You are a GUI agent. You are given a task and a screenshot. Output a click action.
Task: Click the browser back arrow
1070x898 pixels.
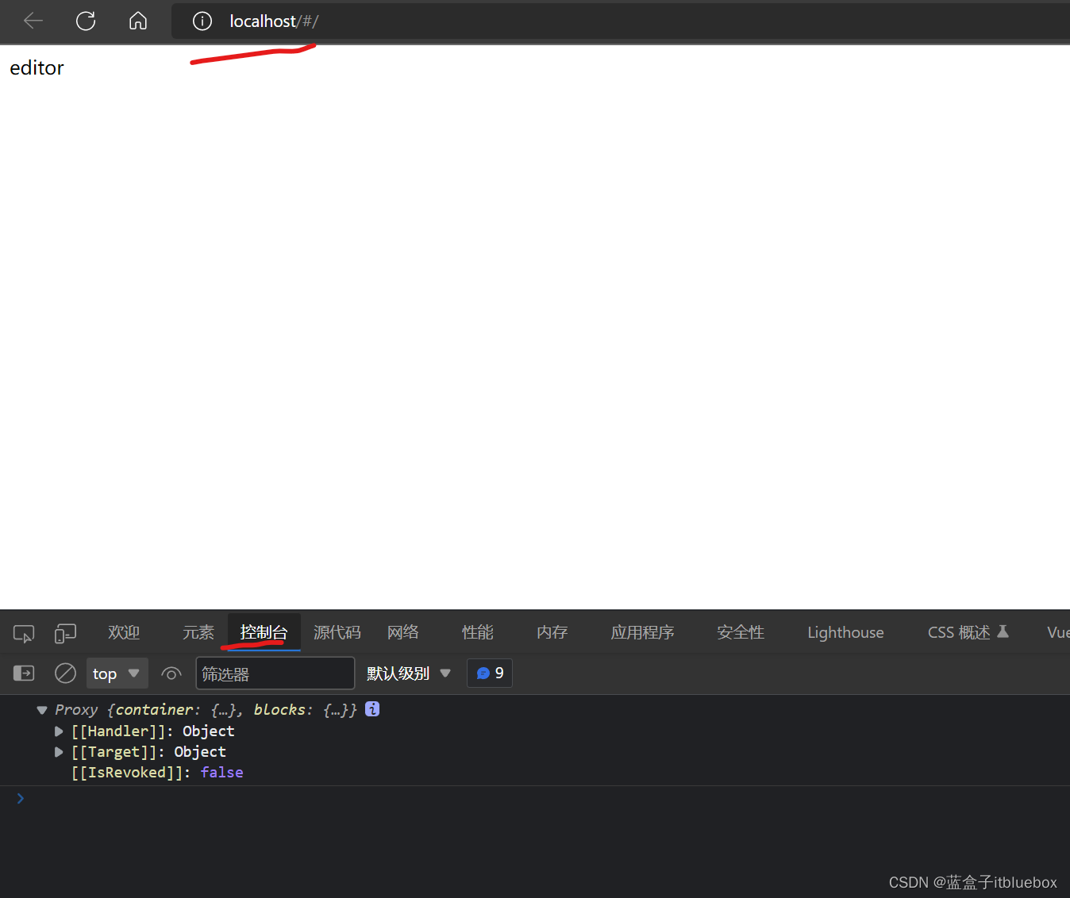coord(33,21)
